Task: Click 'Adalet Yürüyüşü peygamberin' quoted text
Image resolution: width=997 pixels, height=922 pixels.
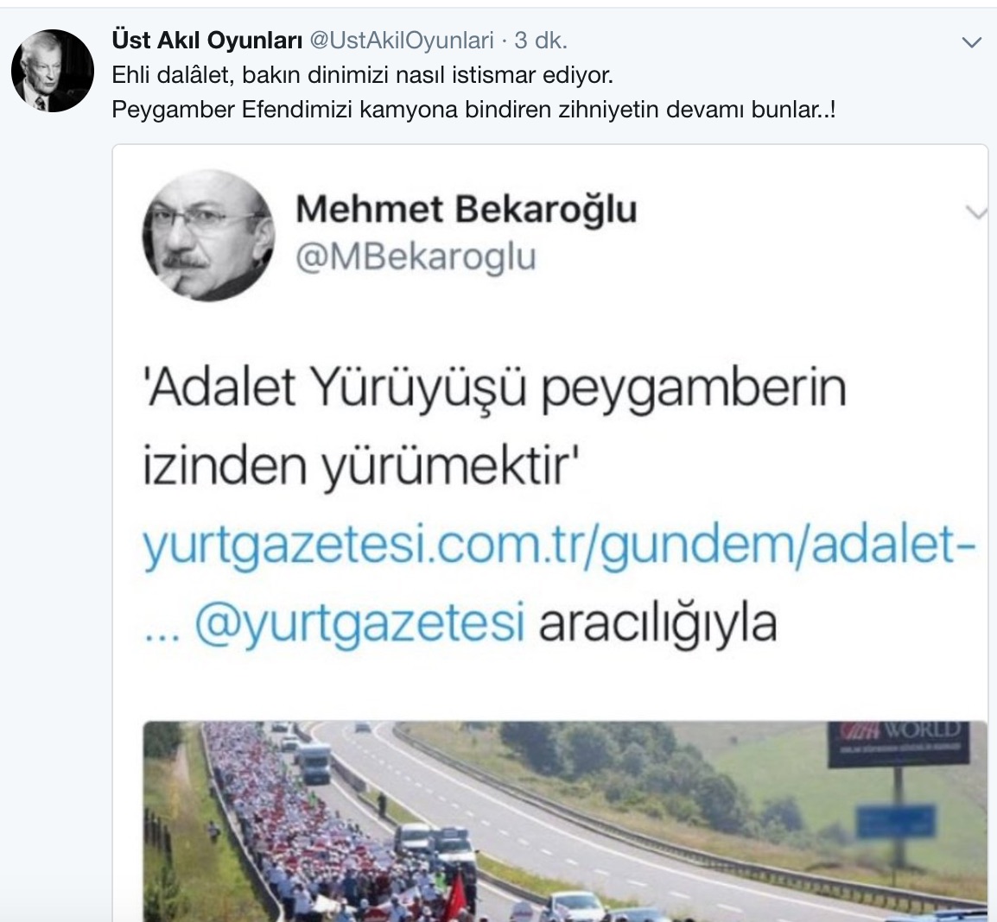Action: pyautogui.click(x=495, y=388)
